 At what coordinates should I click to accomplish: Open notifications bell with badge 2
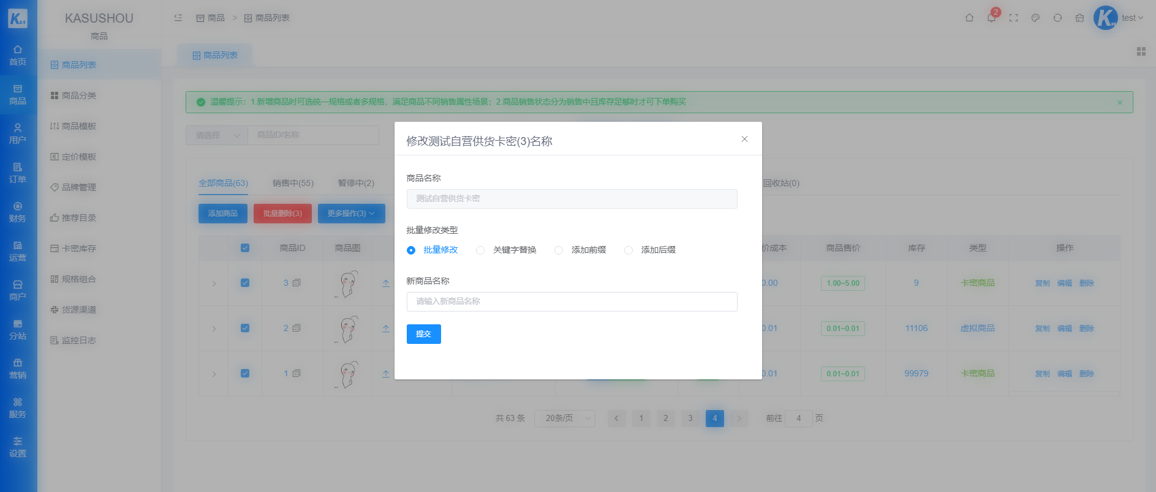coord(991,18)
